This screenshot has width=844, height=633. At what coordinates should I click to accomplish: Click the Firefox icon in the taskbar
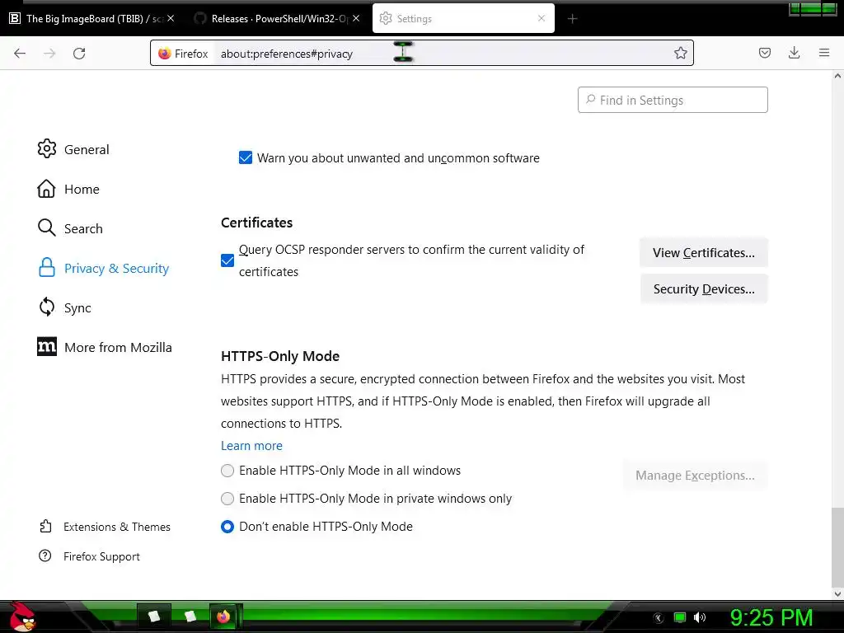[x=223, y=616]
